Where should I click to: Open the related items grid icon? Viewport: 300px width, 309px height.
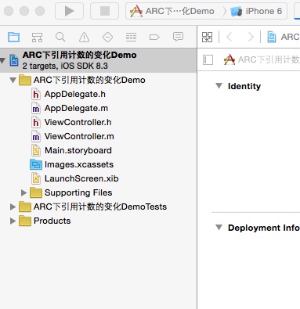click(208, 37)
